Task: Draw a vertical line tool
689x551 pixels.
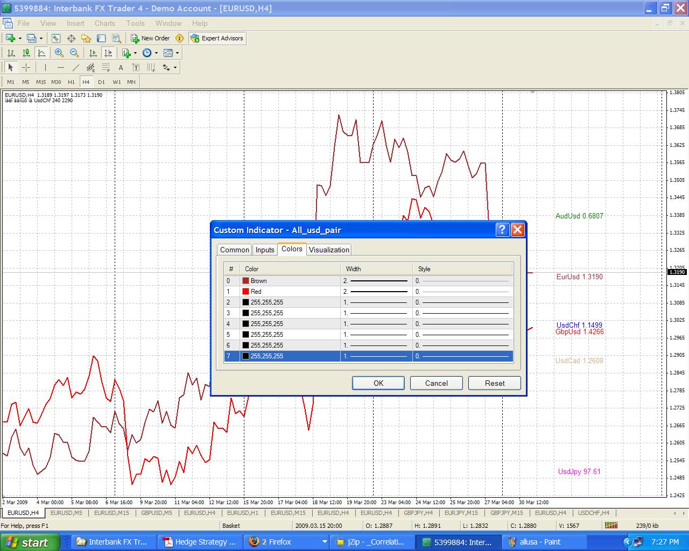Action: [x=45, y=67]
